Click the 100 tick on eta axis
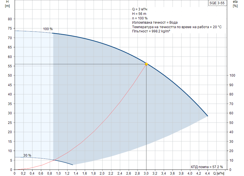 click(232, 75)
